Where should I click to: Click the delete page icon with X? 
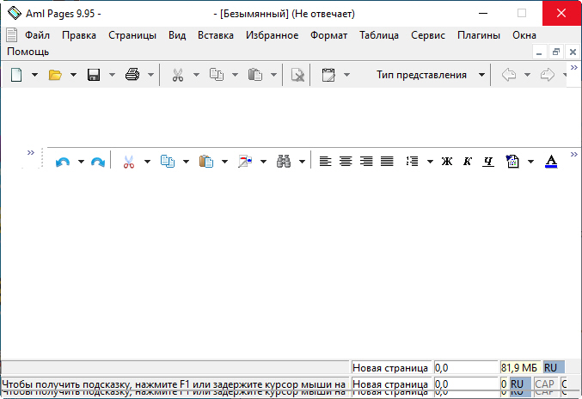[297, 75]
